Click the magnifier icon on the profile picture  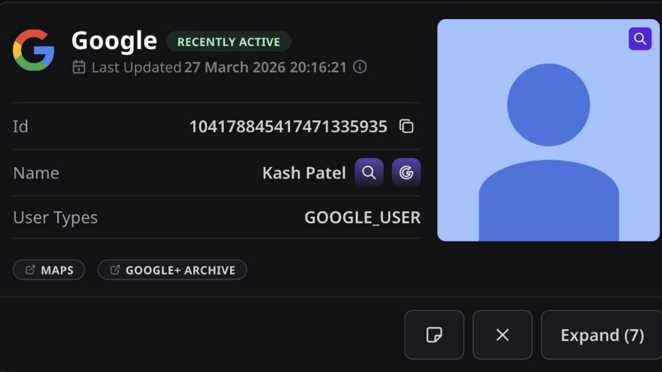[640, 38]
